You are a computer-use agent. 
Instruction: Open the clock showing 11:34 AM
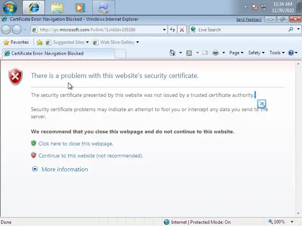[283, 7]
